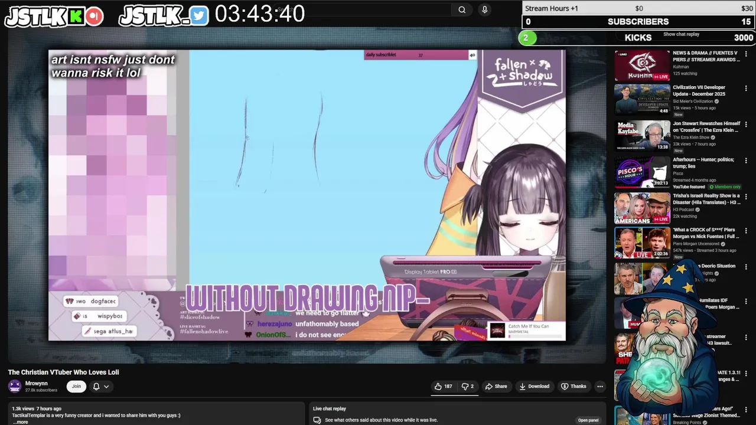Open the Piers Morgan vs Nick Fuentes thumbnail
The image size is (756, 425).
(x=642, y=243)
